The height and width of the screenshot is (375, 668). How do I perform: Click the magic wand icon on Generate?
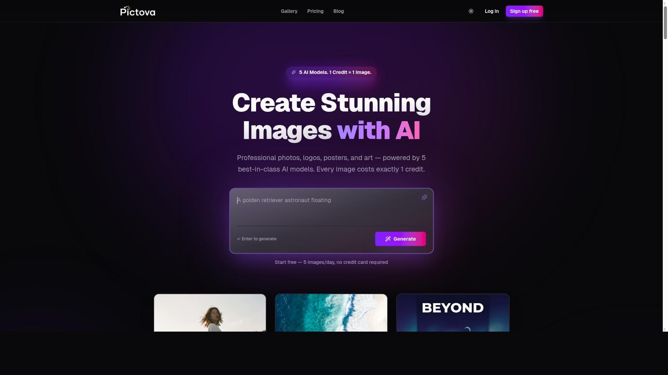click(x=388, y=239)
